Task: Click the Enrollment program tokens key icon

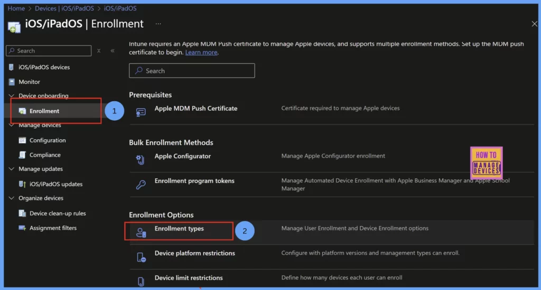Action: tap(141, 185)
